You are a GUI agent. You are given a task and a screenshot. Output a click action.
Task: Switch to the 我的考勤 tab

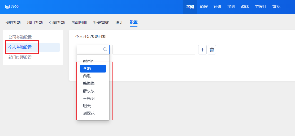pos(13,23)
